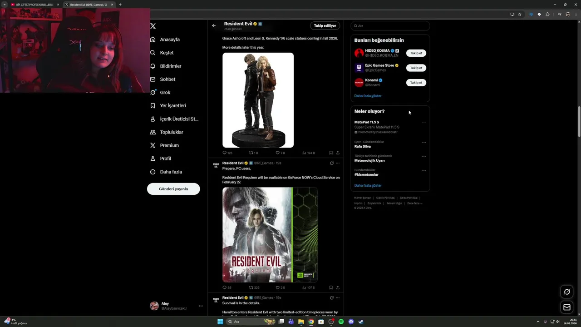581x327 pixels.
Task: Bookmark the GeForce NOW post
Action: click(331, 287)
